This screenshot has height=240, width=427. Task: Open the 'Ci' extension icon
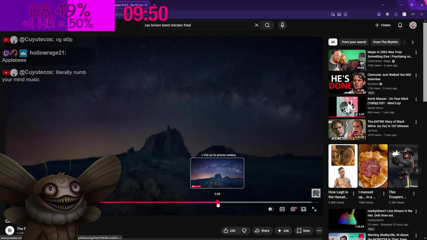[x=404, y=14]
